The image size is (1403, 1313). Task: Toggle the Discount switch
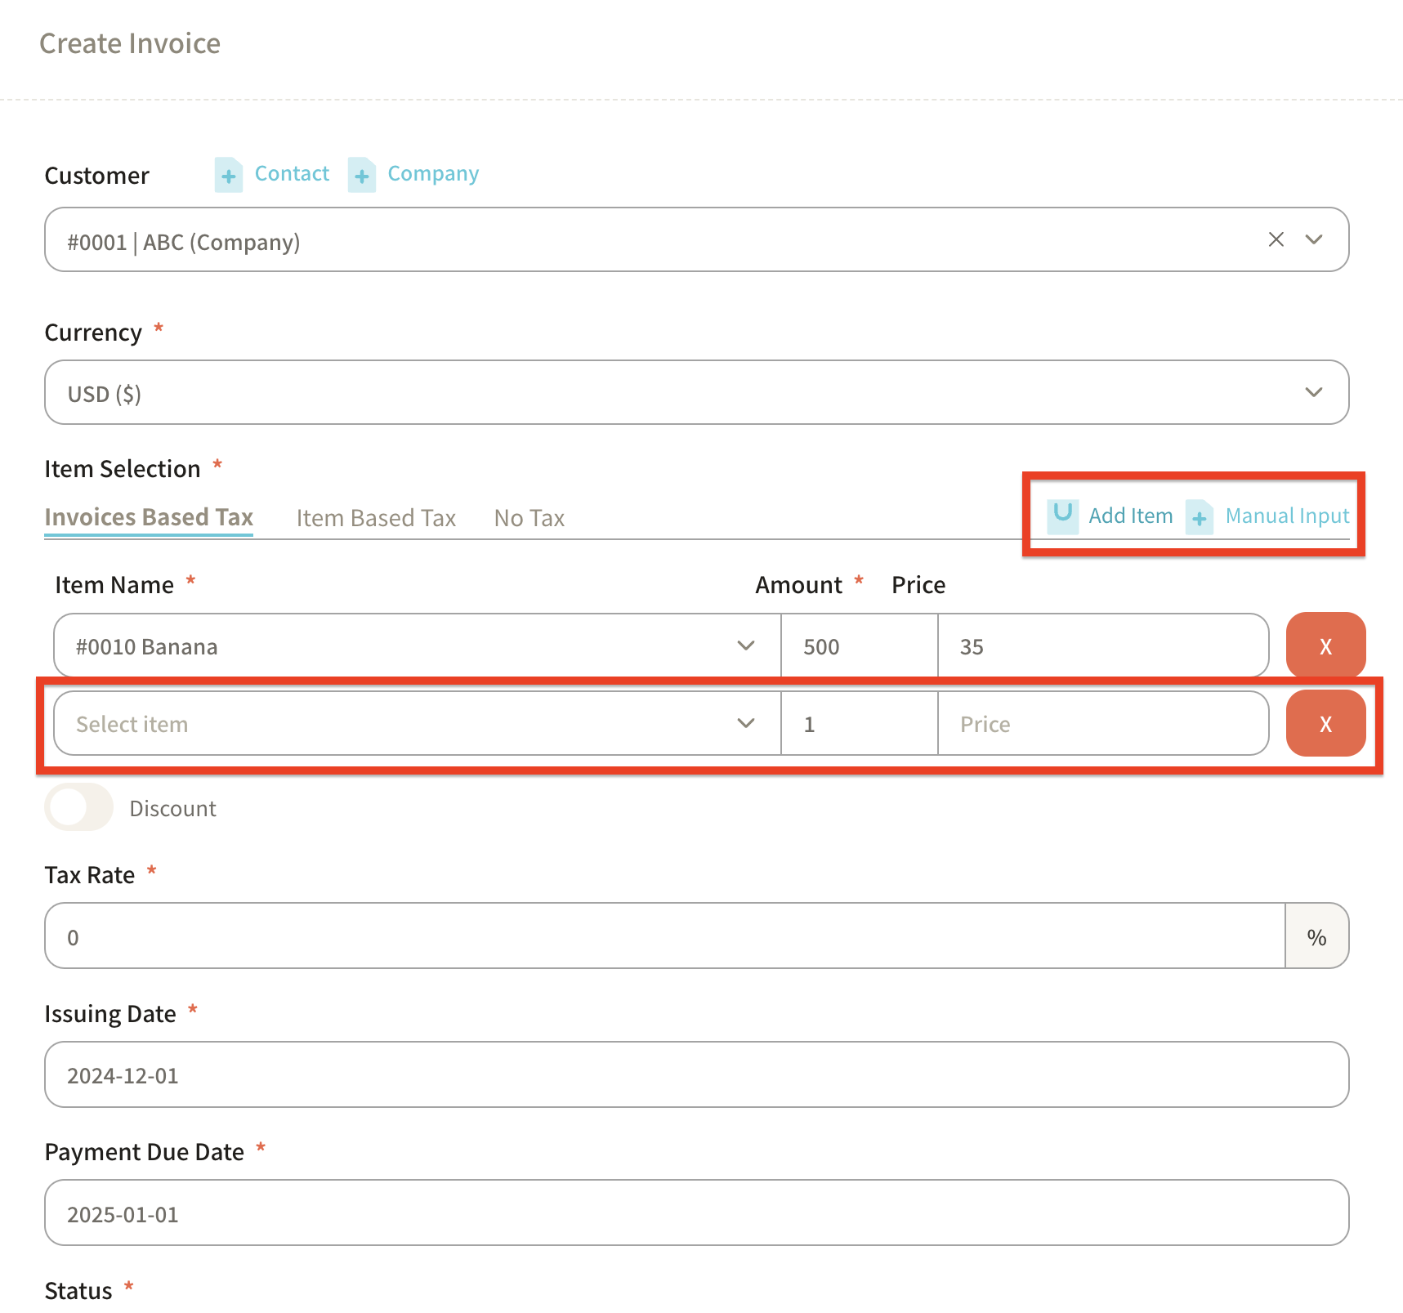(79, 807)
